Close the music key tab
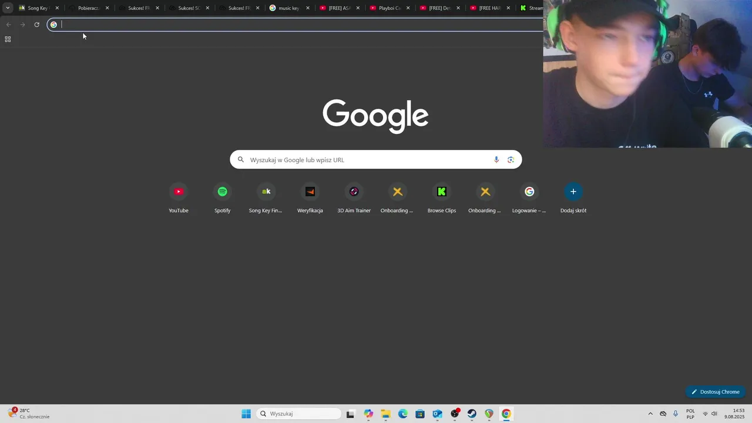The height and width of the screenshot is (423, 752). [308, 8]
